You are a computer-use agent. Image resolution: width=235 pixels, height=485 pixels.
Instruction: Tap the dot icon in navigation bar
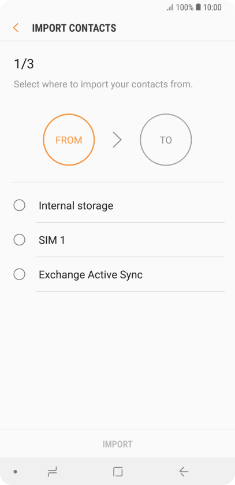point(15,472)
